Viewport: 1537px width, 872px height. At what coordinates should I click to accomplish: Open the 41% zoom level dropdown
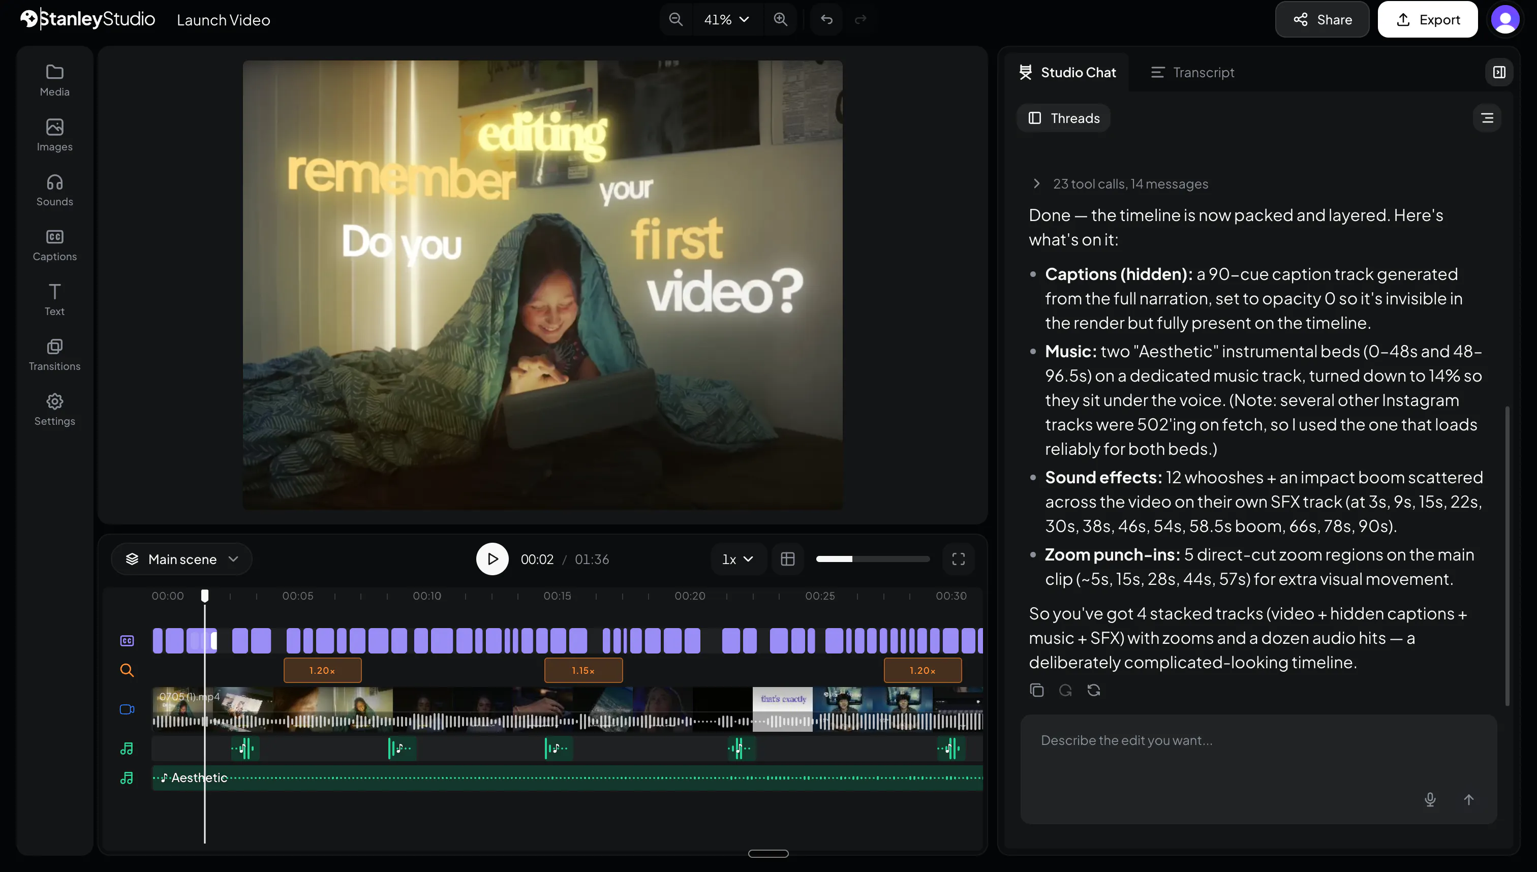pyautogui.click(x=727, y=20)
